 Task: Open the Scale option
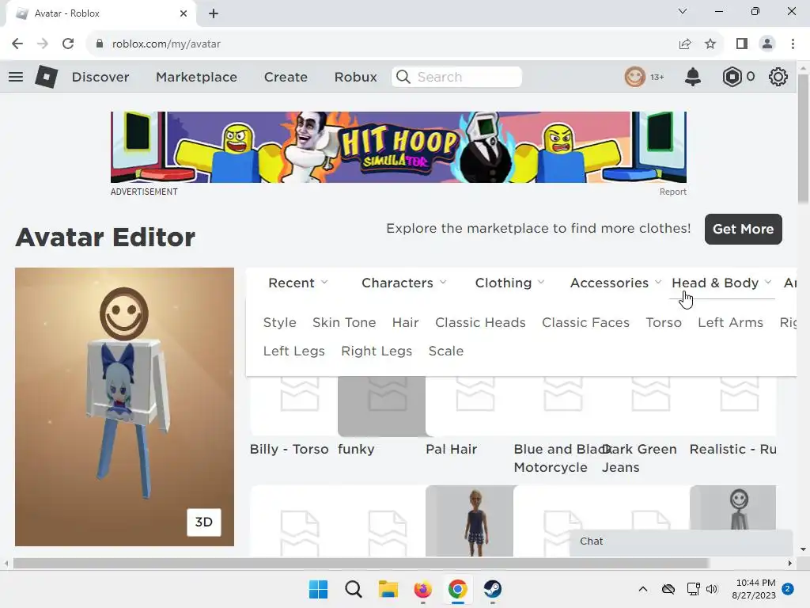click(x=446, y=351)
